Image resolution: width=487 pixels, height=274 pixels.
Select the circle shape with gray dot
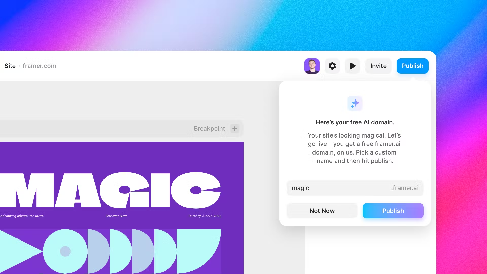65,251
